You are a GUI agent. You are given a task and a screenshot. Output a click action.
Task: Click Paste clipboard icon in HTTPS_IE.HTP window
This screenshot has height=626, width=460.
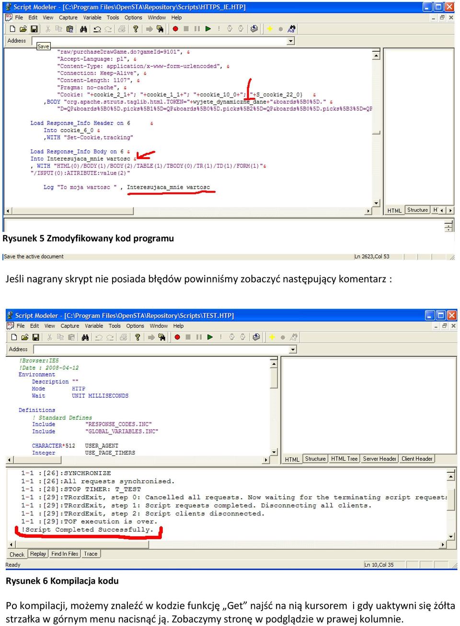(70, 29)
